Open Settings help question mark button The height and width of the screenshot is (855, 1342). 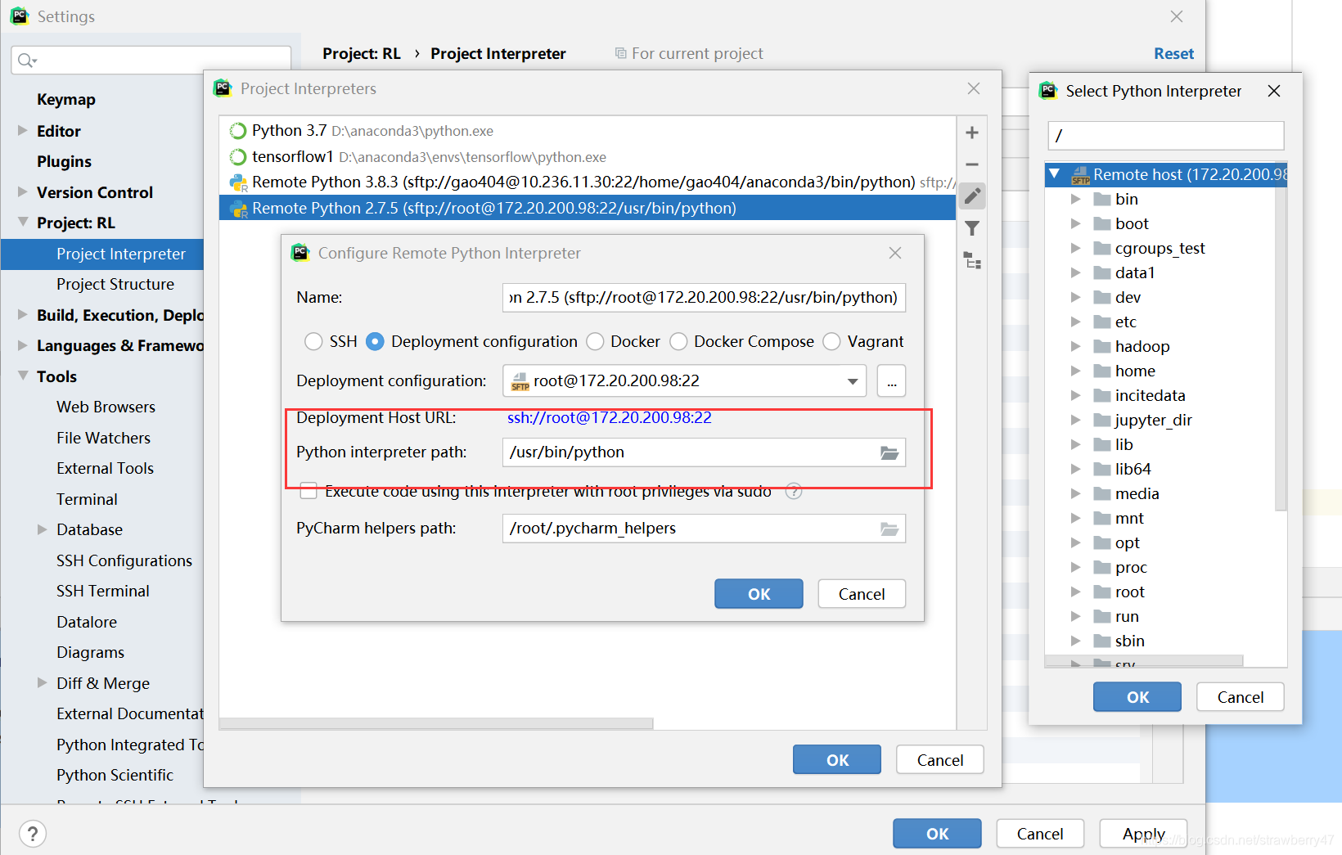pyautogui.click(x=32, y=834)
